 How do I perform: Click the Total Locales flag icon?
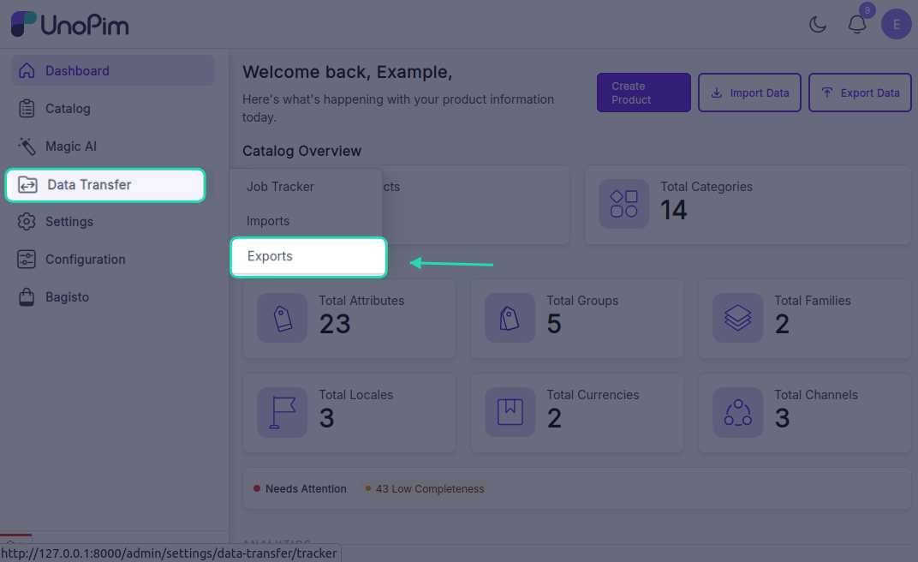[283, 412]
